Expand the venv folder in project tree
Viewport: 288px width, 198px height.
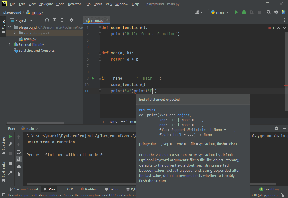coord(15,33)
